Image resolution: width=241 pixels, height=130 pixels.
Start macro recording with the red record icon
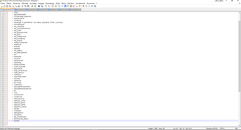(83, 6)
